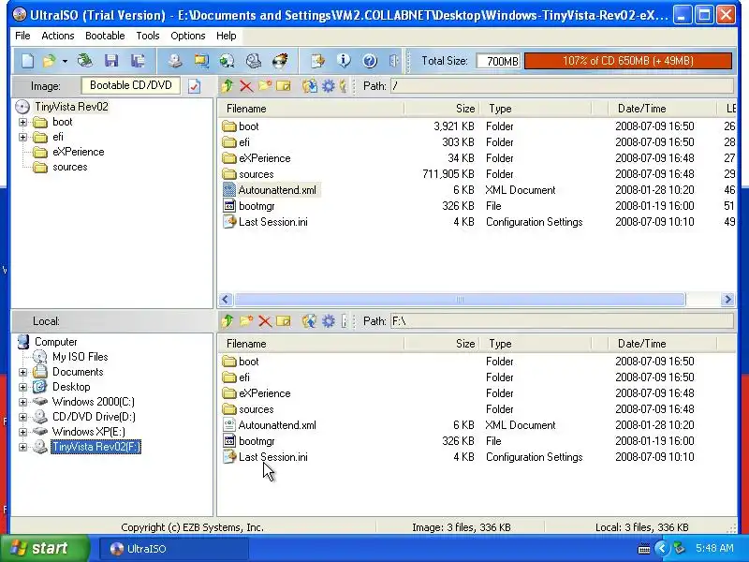Viewport: 749px width, 562px height.
Task: Click the Image pane Path field
Action: click(x=563, y=86)
